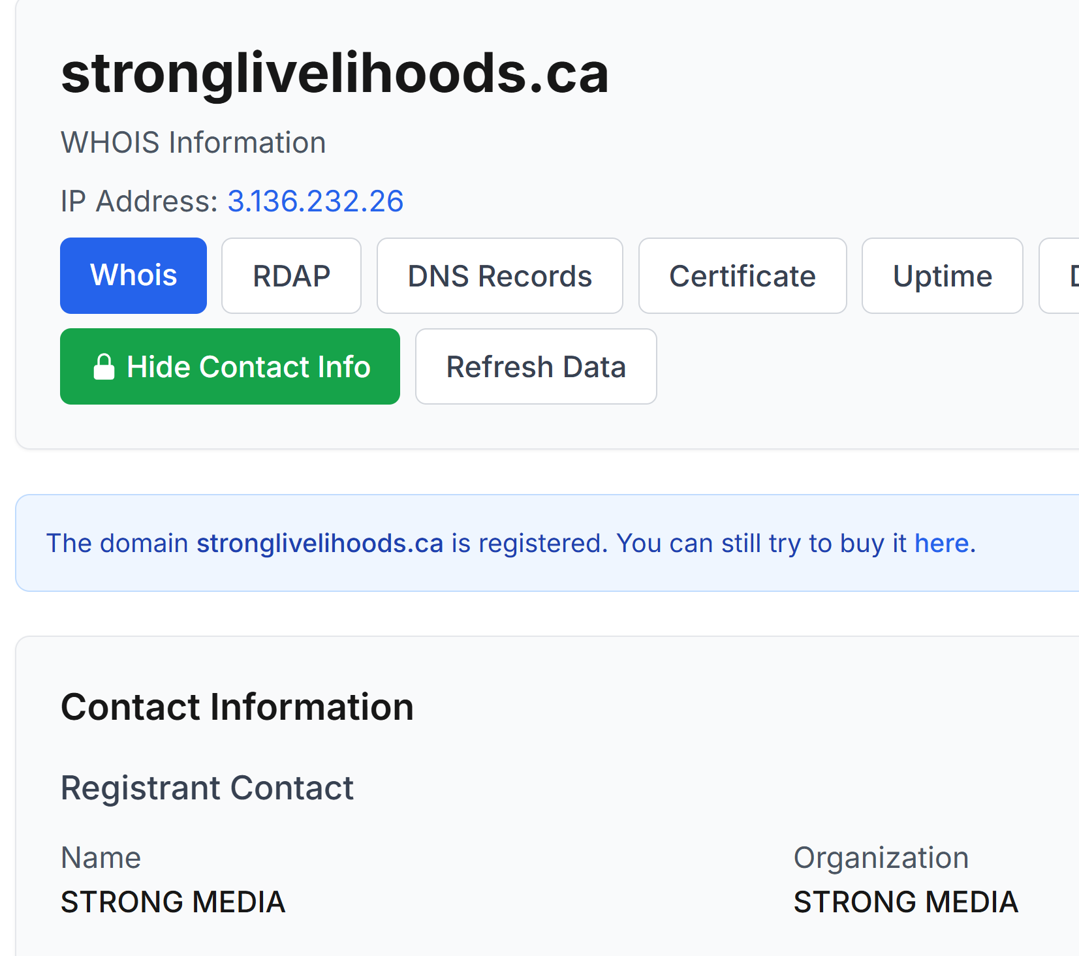Select the Certificate tab
Image resolution: width=1079 pixels, height=956 pixels.
pyautogui.click(x=742, y=275)
